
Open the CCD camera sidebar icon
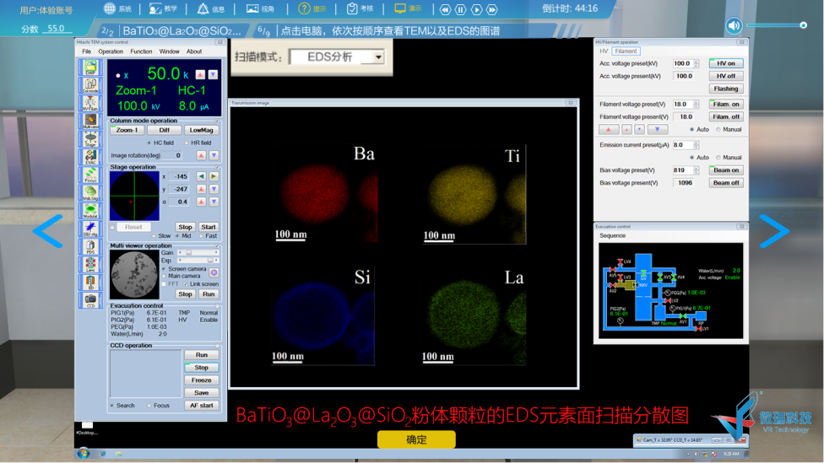[x=90, y=299]
